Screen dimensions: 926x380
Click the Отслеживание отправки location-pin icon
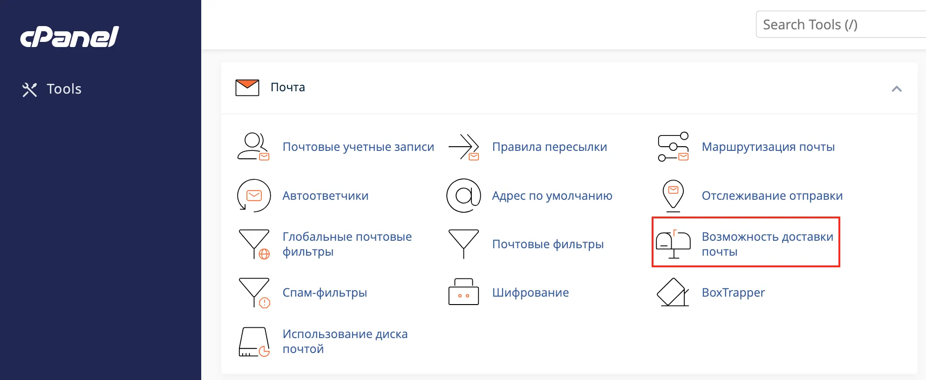pyautogui.click(x=673, y=196)
